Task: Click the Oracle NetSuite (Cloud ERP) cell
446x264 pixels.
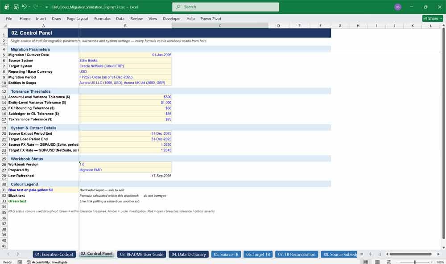Action: 125,66
